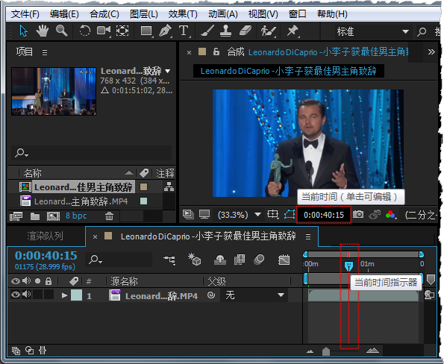Click the search help magnifier icon
This screenshot has height=364, width=444.
(422, 31)
